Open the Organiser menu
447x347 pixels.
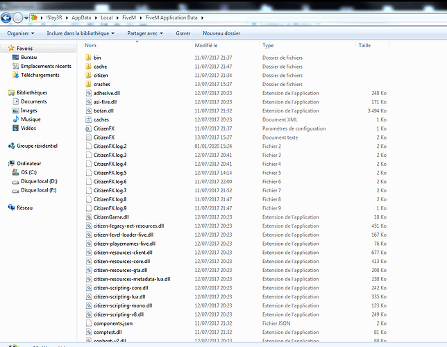point(21,33)
